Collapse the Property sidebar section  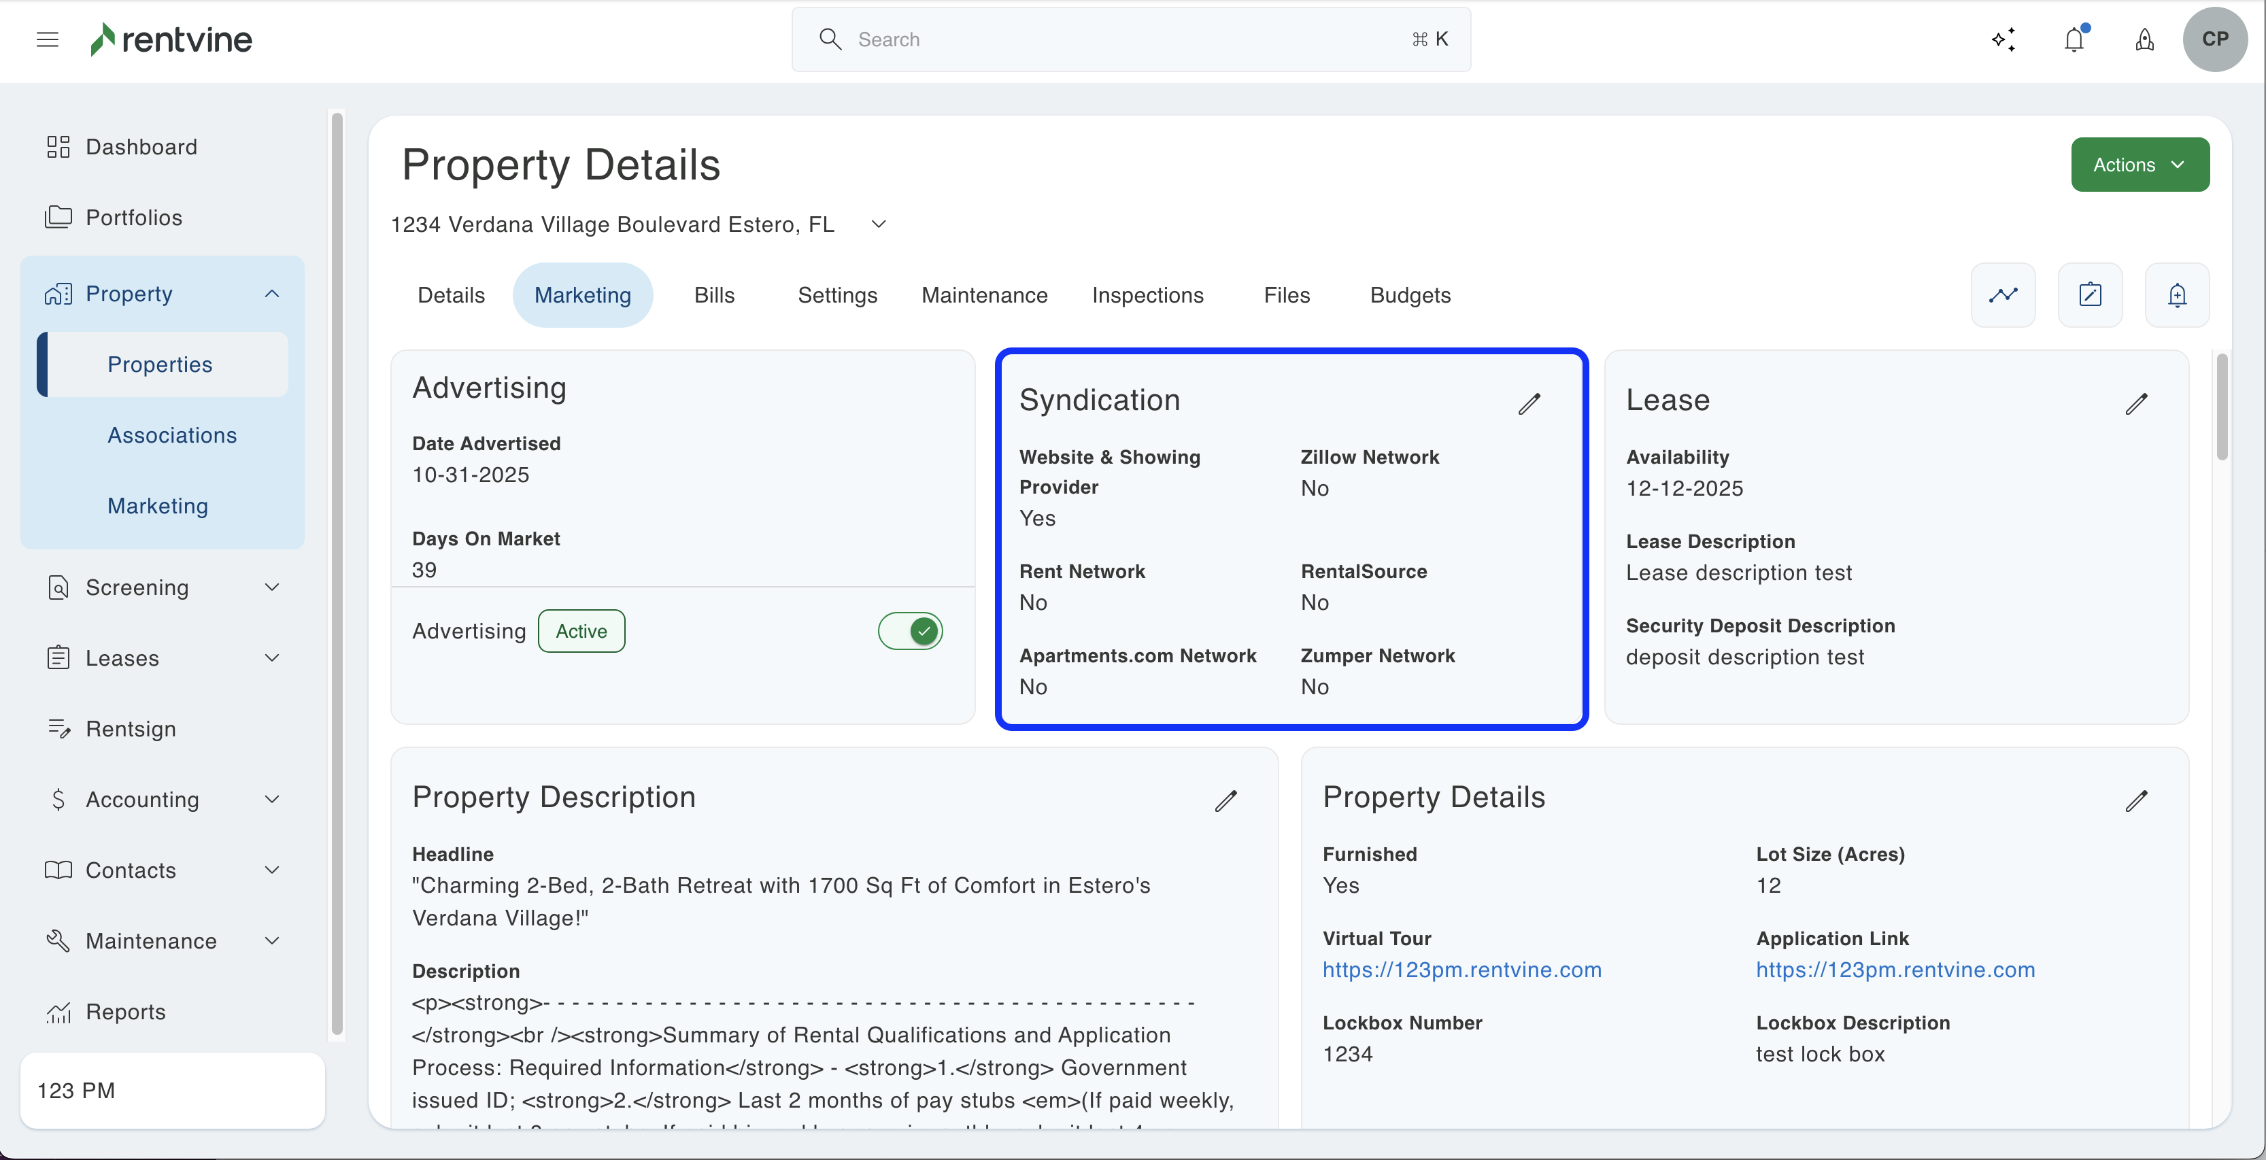tap(272, 294)
